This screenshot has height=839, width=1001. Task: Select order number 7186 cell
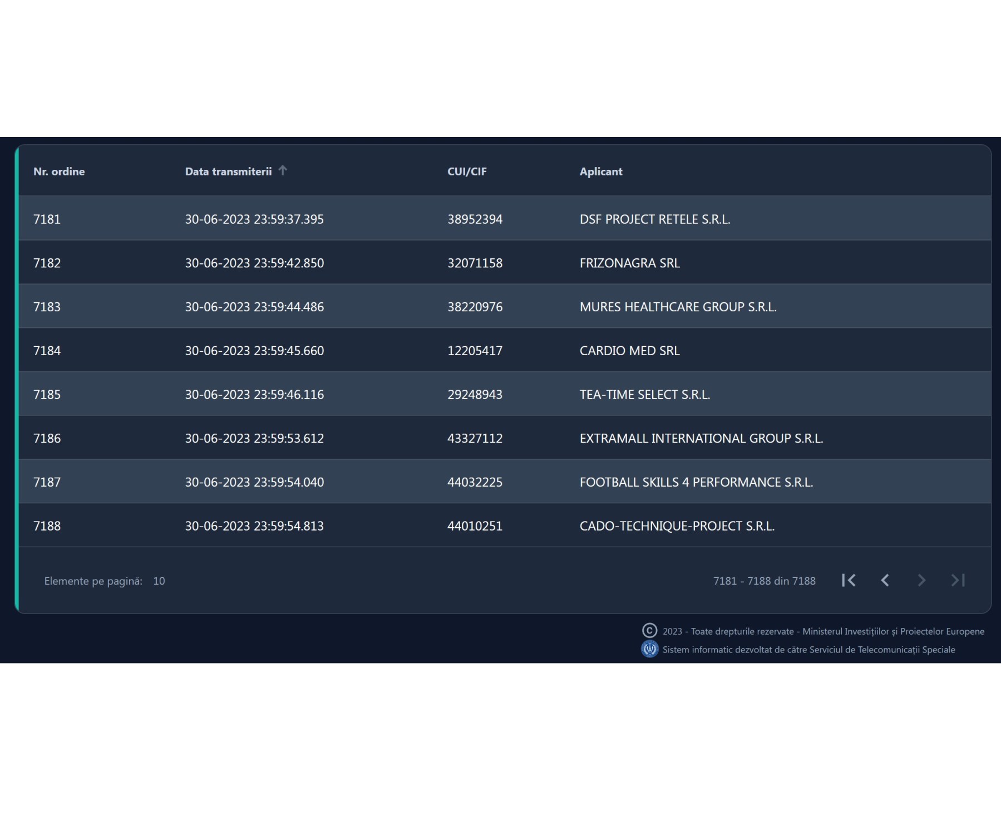click(47, 439)
